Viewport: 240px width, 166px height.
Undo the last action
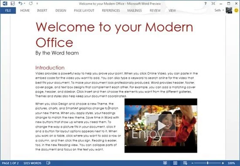pyautogui.click(x=21, y=3)
